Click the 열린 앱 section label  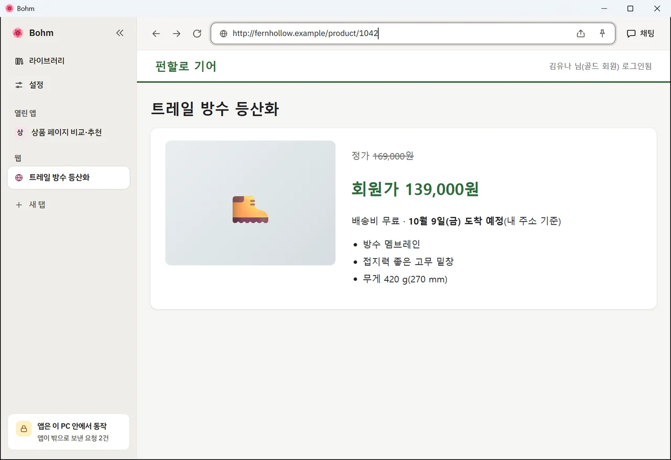click(x=25, y=113)
